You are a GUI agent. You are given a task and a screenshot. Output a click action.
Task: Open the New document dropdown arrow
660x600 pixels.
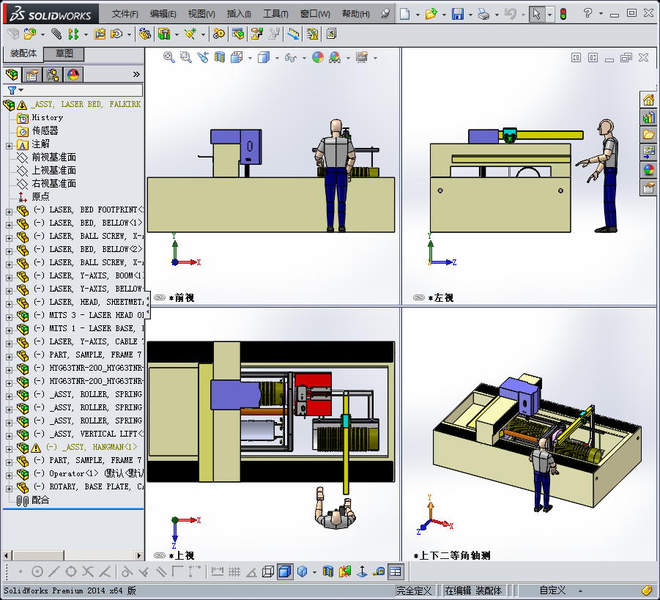click(x=418, y=15)
